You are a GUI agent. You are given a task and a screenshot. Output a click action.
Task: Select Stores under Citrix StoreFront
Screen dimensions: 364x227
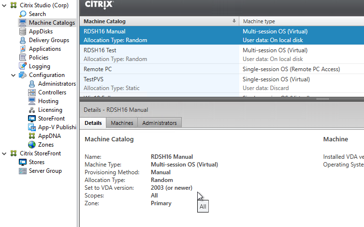pos(37,162)
